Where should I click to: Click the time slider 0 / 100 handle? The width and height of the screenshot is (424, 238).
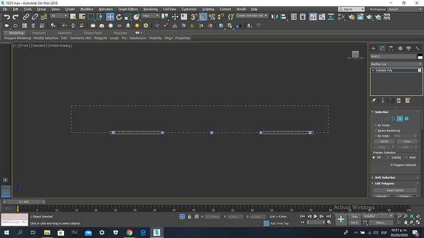(24, 201)
